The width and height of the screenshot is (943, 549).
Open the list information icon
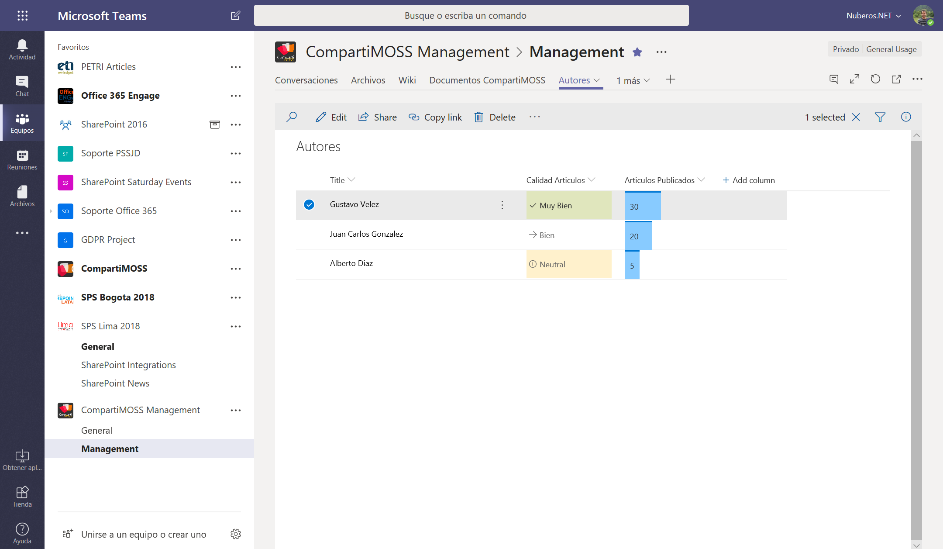pyautogui.click(x=906, y=117)
